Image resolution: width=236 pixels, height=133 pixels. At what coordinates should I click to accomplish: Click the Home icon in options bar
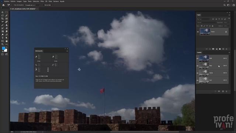coord(3,5)
